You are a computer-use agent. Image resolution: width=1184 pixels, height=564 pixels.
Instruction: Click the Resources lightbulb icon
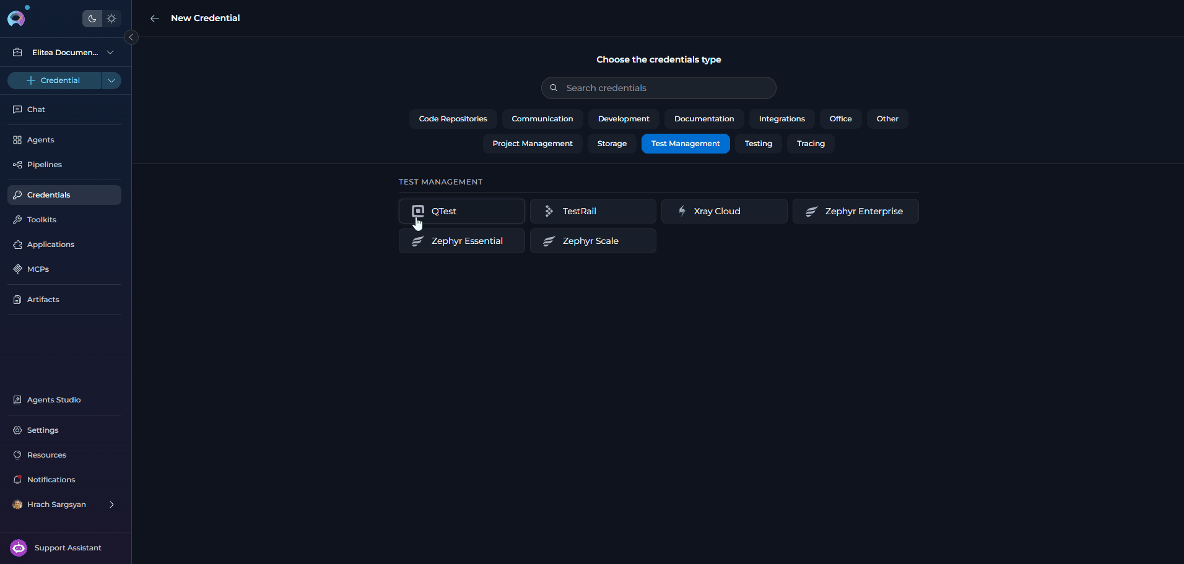point(17,455)
